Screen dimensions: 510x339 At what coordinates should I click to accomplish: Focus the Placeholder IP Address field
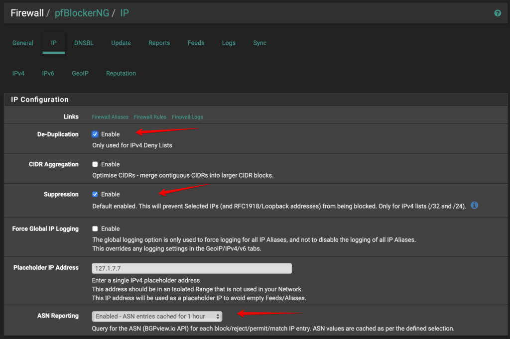point(192,268)
